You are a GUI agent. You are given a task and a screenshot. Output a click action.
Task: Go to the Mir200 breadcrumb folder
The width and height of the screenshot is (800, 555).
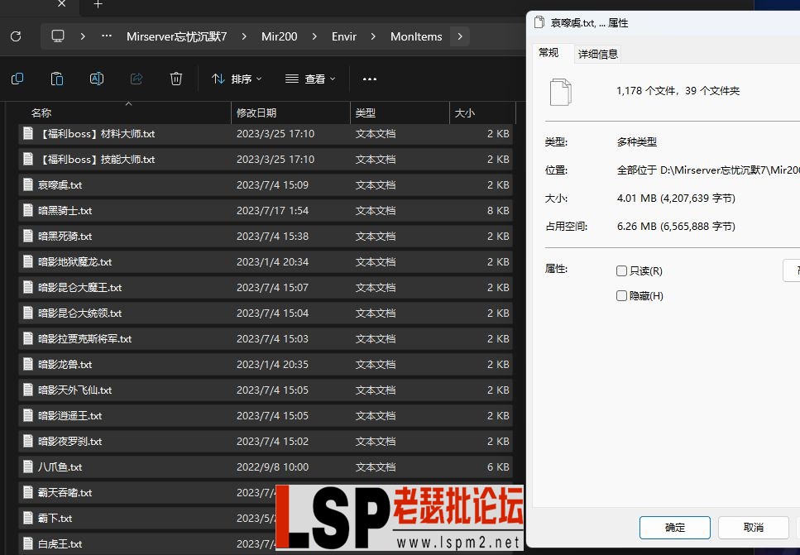[x=279, y=36]
